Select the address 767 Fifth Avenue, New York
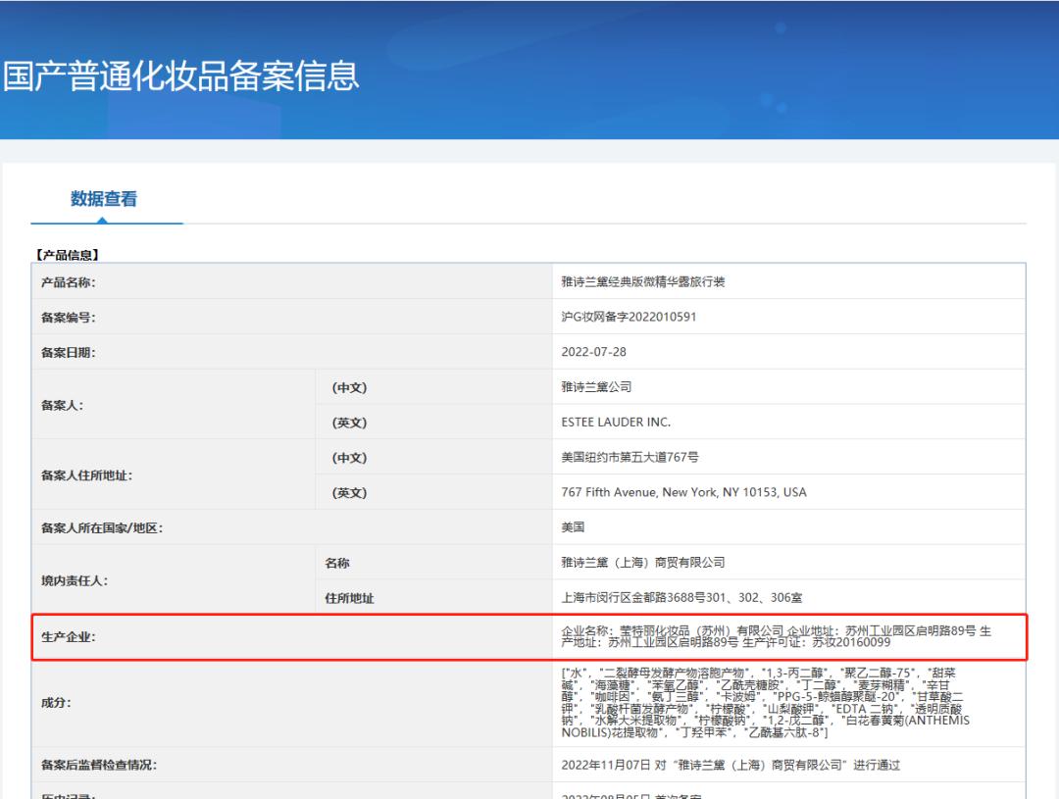Screen dimensions: 1059x799 tap(683, 492)
